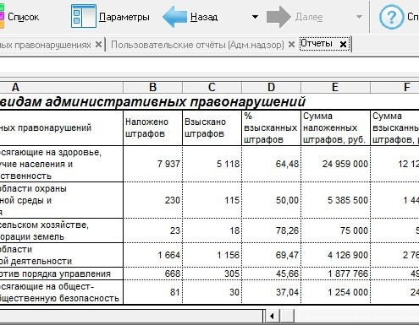
Task: Select column D header
Action: point(271,87)
